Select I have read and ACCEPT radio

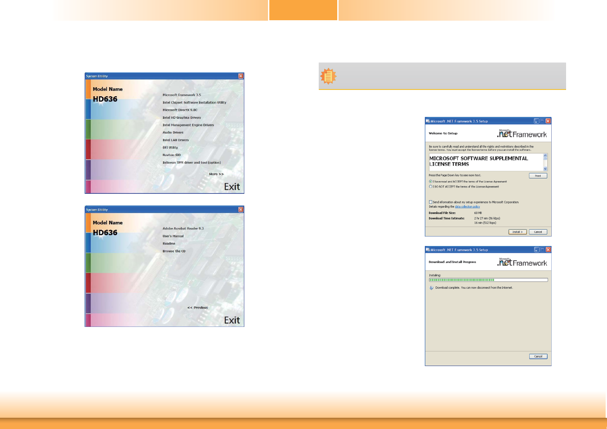[431, 182]
